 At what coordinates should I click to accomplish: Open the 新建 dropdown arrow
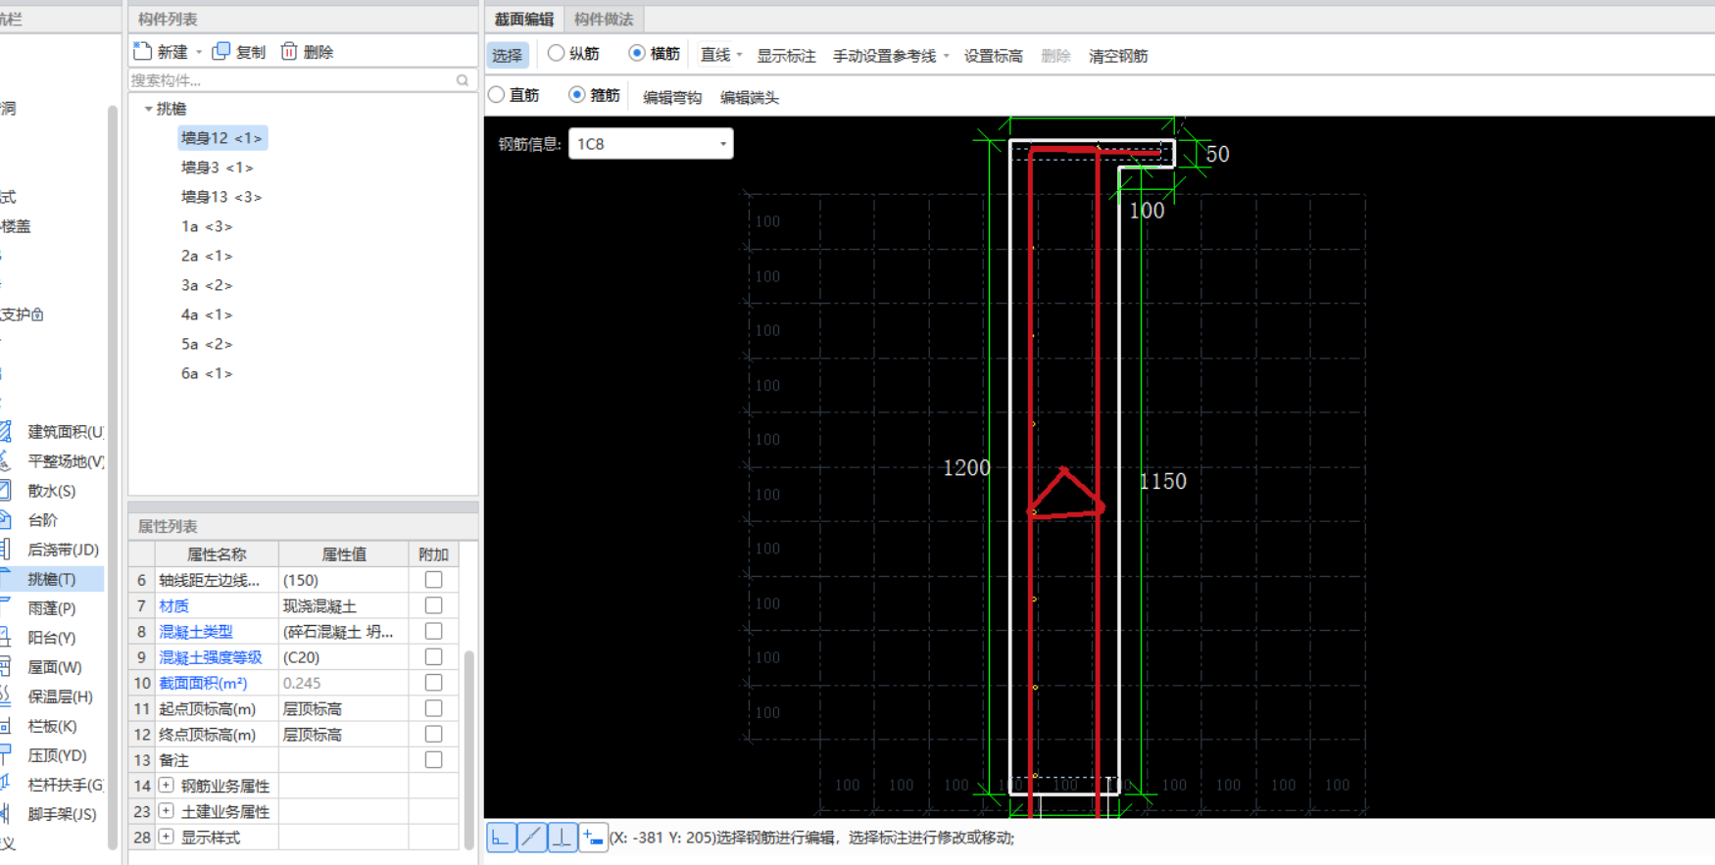coord(199,52)
